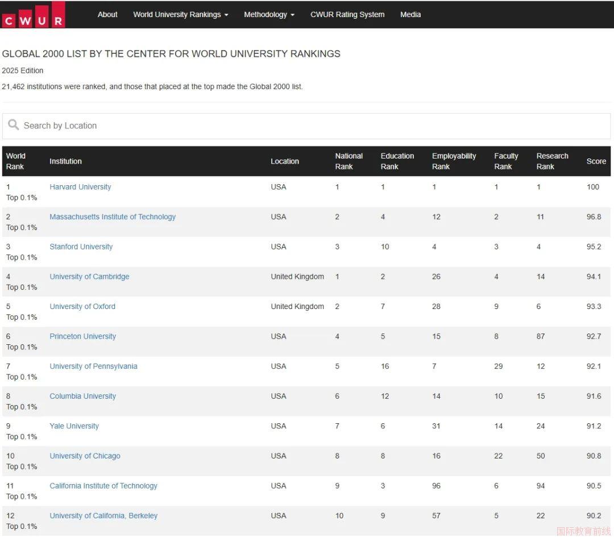
Task: Open Princeton University link
Action: pos(82,336)
